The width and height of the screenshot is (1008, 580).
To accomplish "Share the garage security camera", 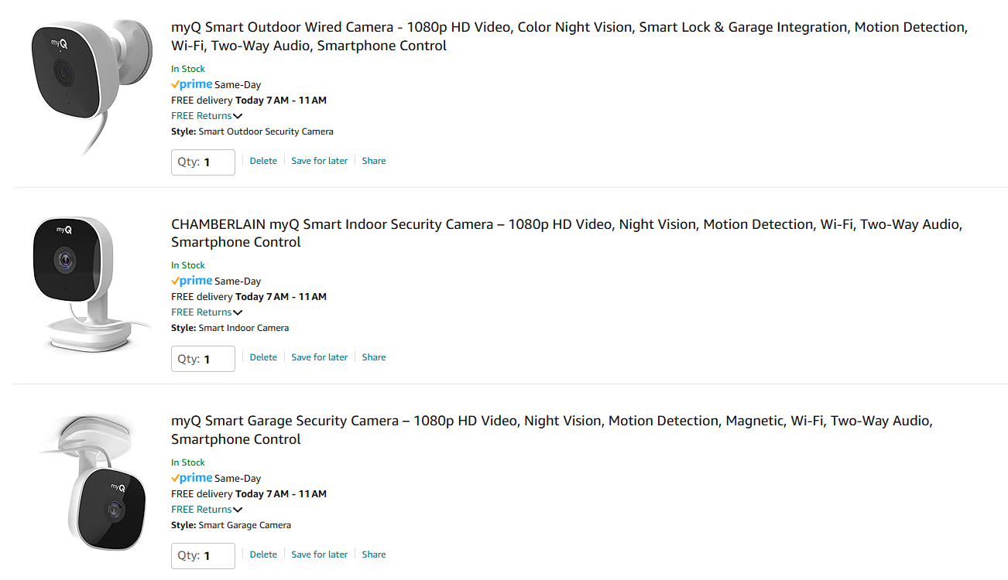I will (x=374, y=554).
